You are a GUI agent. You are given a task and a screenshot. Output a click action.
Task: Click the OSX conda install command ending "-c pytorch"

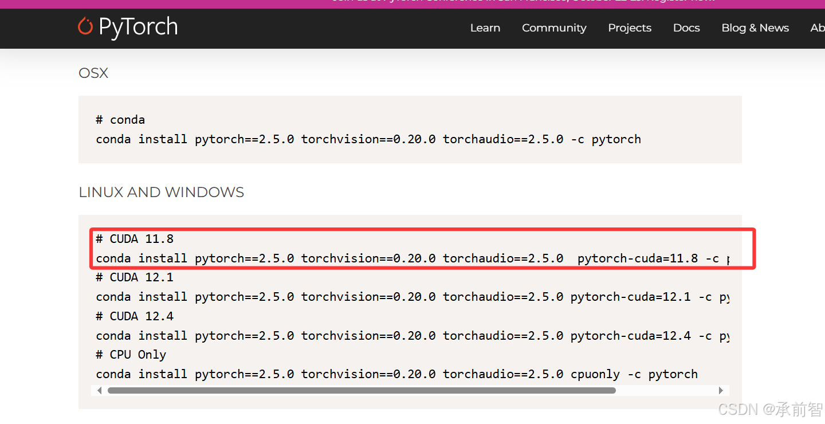point(368,139)
